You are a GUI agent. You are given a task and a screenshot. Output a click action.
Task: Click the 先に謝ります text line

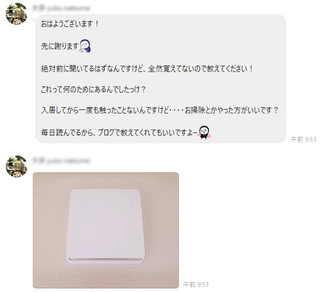click(x=60, y=46)
